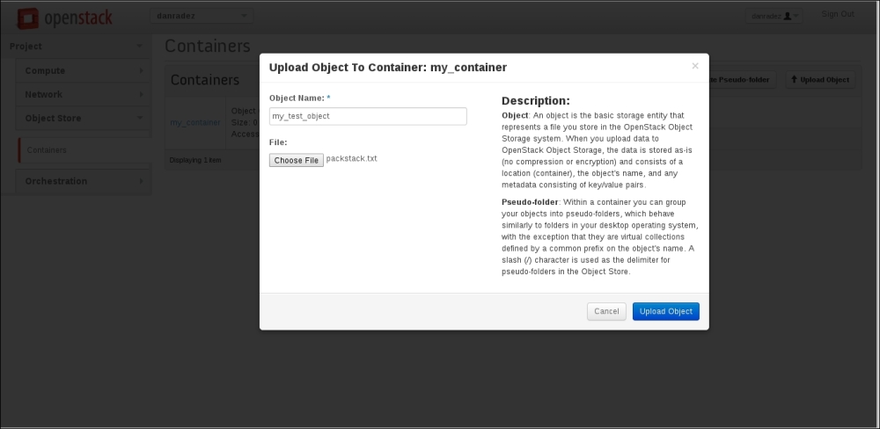Open the my_container link

pos(195,122)
